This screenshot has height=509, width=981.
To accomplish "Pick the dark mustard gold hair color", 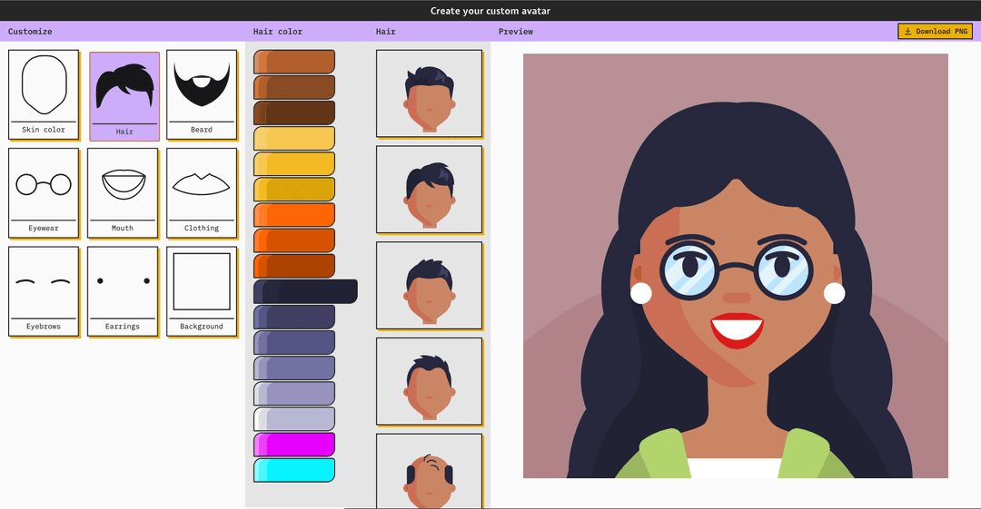I will 294,190.
